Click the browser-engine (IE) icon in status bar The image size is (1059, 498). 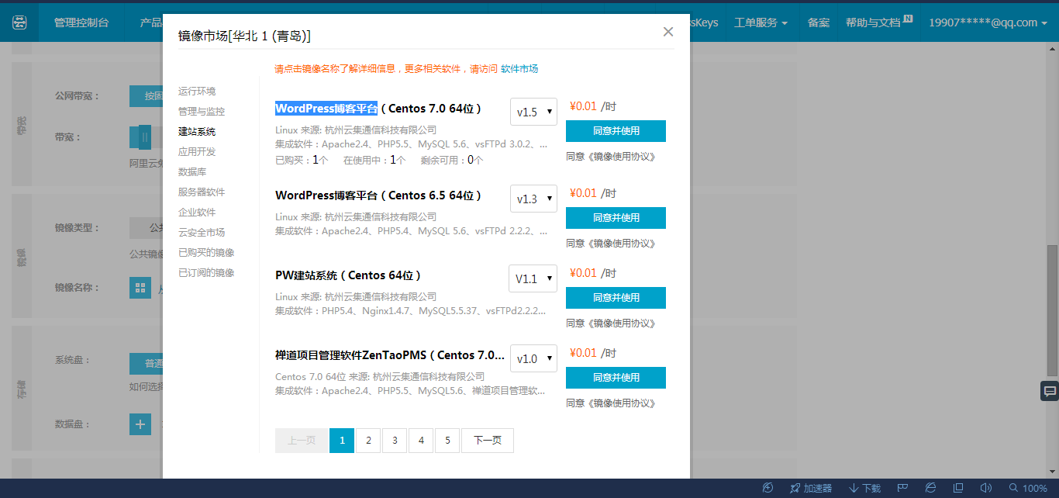point(930,488)
